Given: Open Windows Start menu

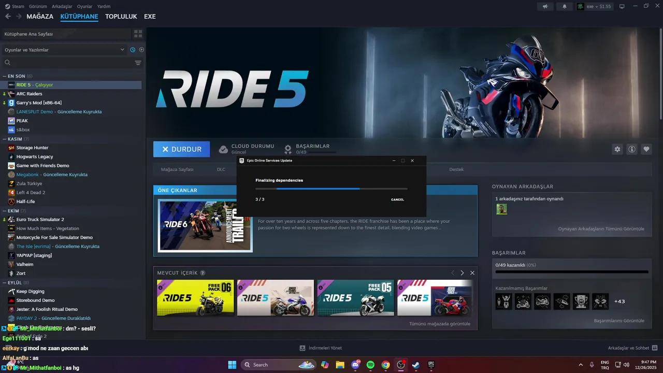Looking at the screenshot, I should point(232,365).
